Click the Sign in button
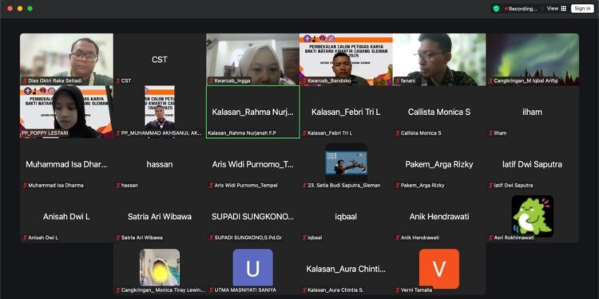 582,9
